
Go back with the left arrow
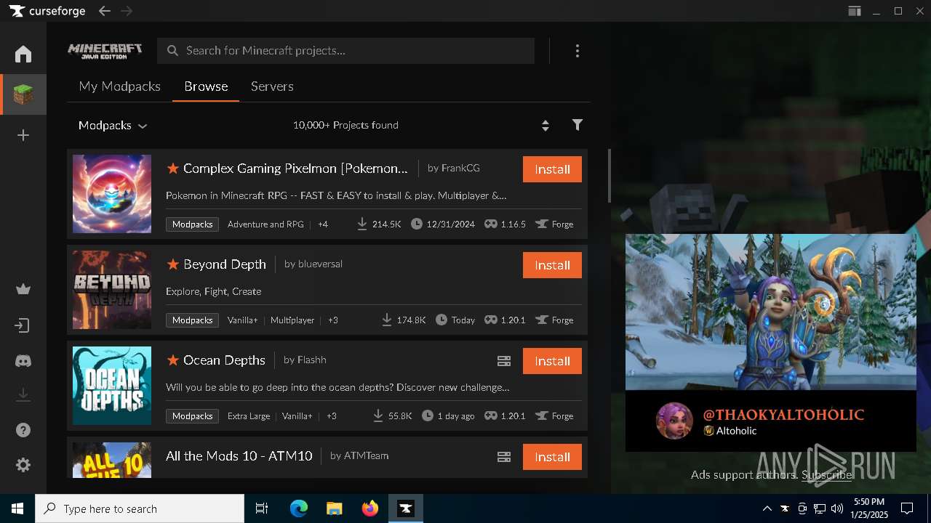pos(105,11)
